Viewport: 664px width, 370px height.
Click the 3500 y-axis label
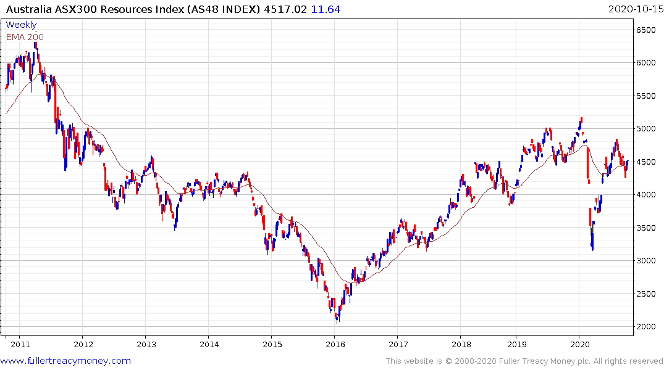tap(646, 228)
